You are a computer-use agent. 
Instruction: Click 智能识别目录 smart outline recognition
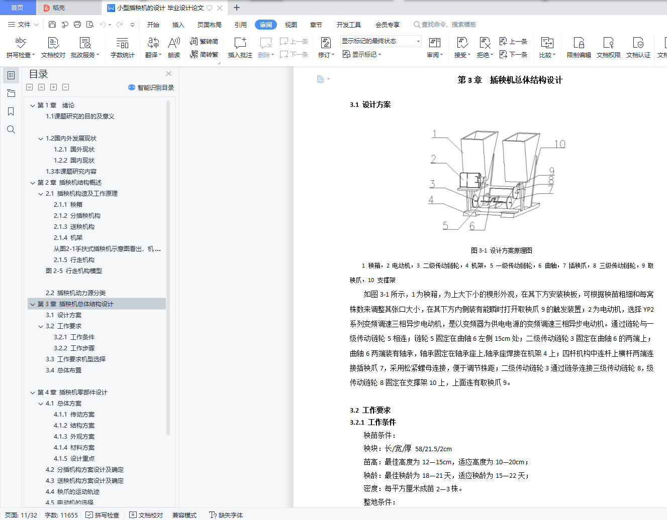click(x=151, y=87)
